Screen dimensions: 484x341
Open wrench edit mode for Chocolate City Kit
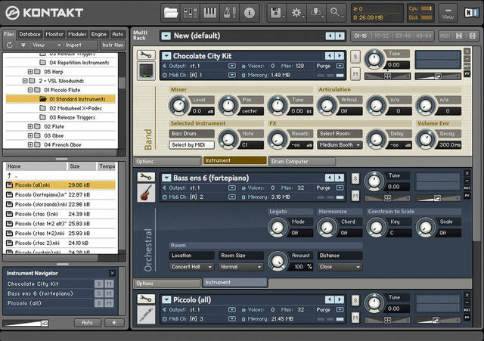(146, 55)
